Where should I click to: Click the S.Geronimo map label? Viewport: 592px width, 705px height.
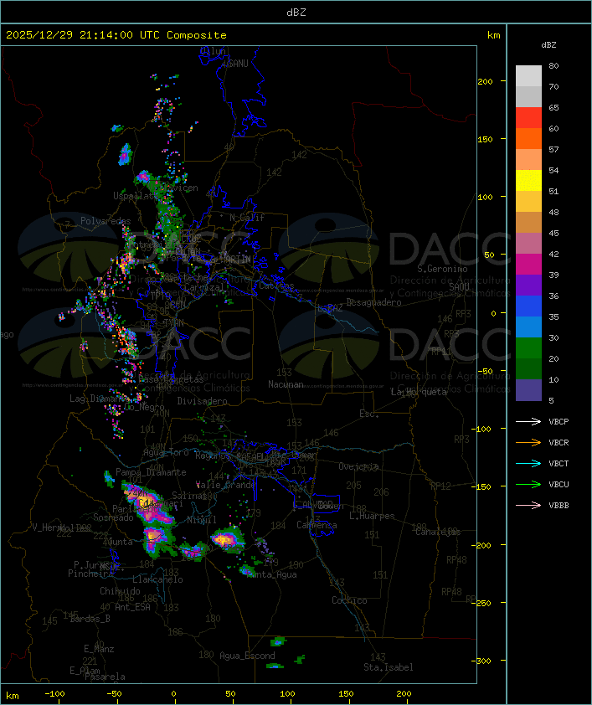point(442,269)
